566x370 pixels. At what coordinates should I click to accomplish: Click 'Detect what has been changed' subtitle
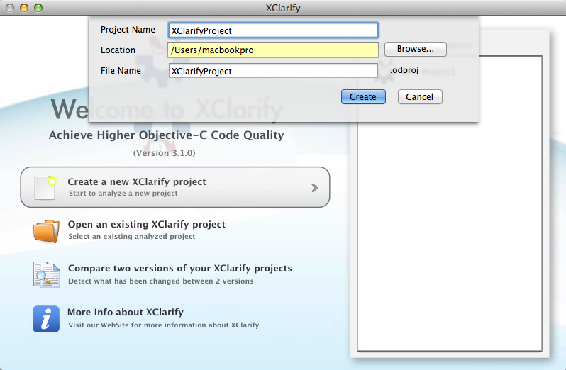point(160,281)
